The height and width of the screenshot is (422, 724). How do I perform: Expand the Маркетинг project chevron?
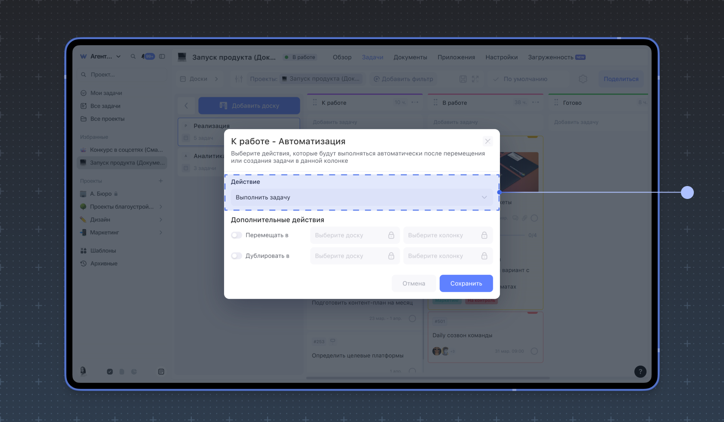pyautogui.click(x=161, y=233)
